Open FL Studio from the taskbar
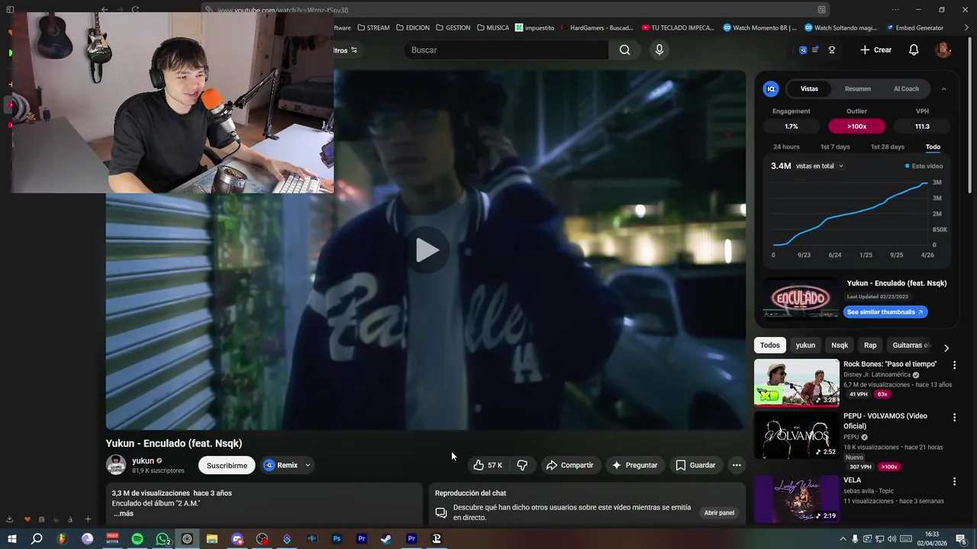Viewport: 977px width, 549px height. (x=63, y=539)
